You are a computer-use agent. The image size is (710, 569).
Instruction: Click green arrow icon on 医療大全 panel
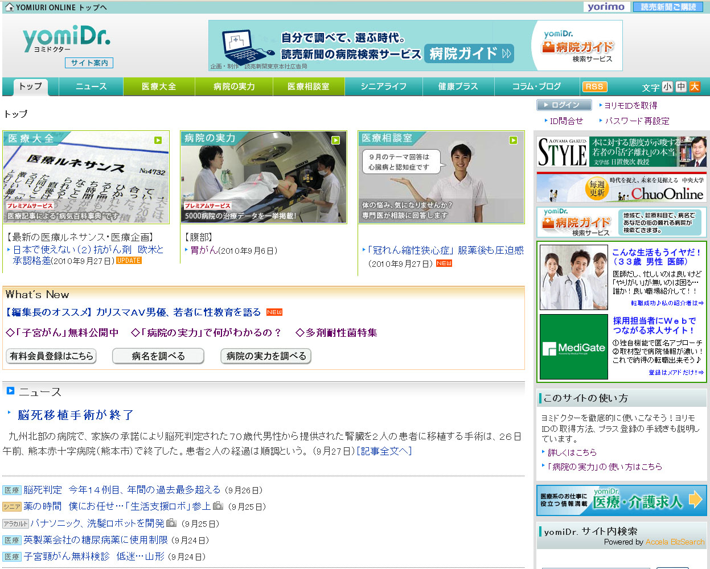[158, 140]
